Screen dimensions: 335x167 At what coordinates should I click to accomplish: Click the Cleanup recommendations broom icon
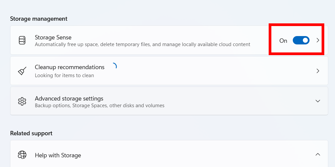click(x=22, y=71)
